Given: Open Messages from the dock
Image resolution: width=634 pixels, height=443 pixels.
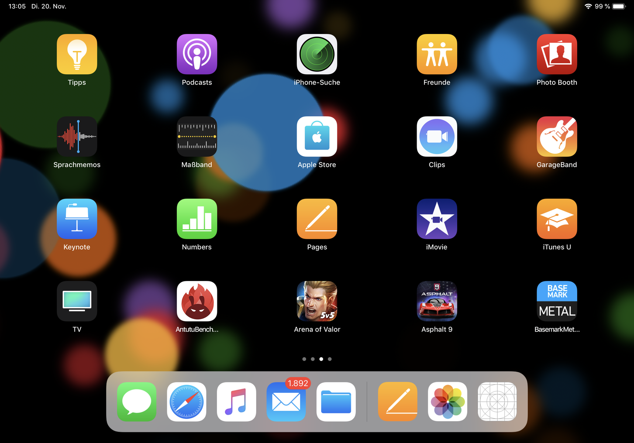Looking at the screenshot, I should (137, 402).
